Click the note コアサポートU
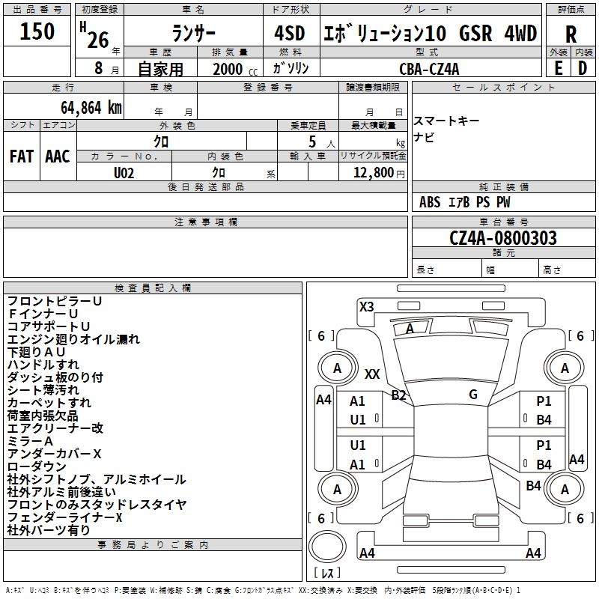 pos(49,326)
